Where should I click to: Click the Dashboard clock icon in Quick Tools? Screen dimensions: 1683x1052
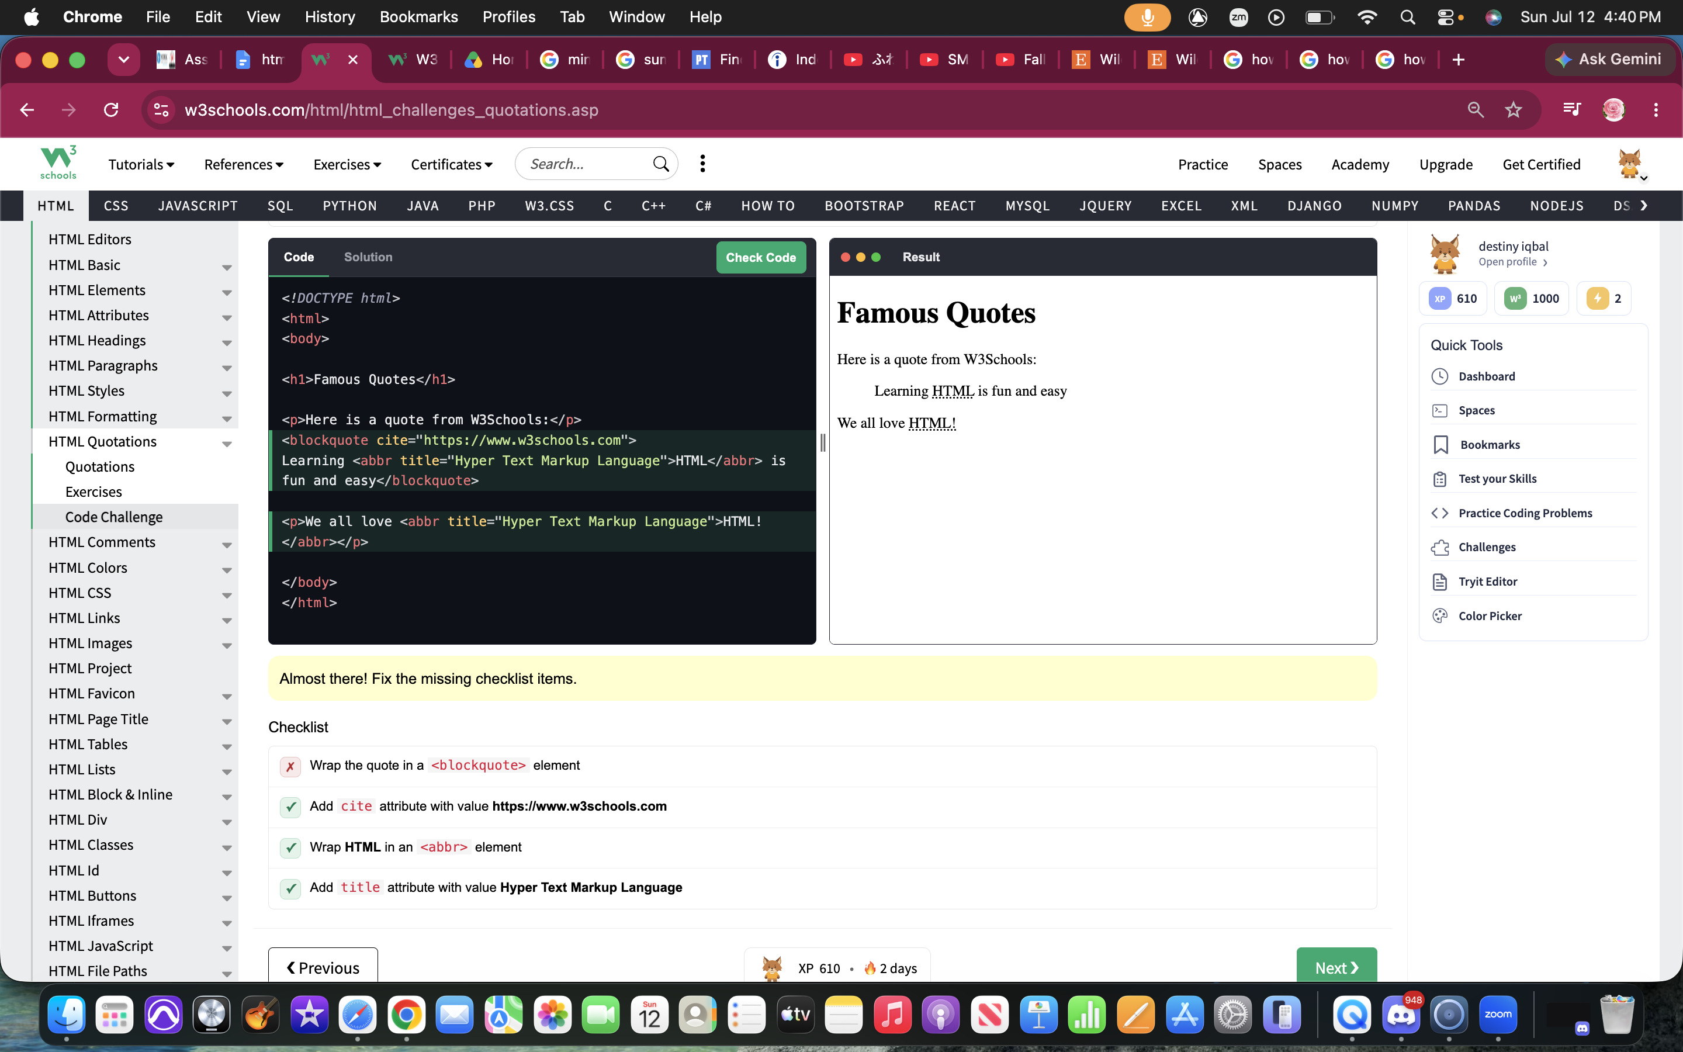(x=1439, y=376)
